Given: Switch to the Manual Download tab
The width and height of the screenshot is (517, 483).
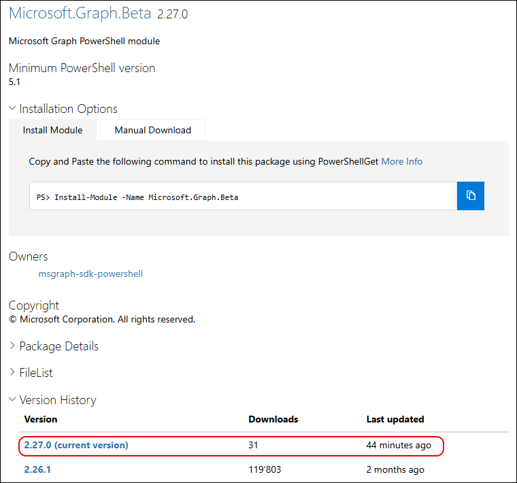Looking at the screenshot, I should (152, 130).
